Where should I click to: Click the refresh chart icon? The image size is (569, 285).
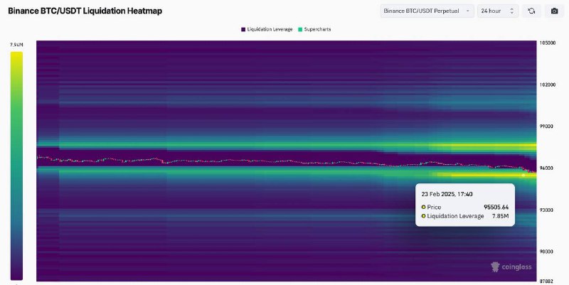[x=531, y=11]
